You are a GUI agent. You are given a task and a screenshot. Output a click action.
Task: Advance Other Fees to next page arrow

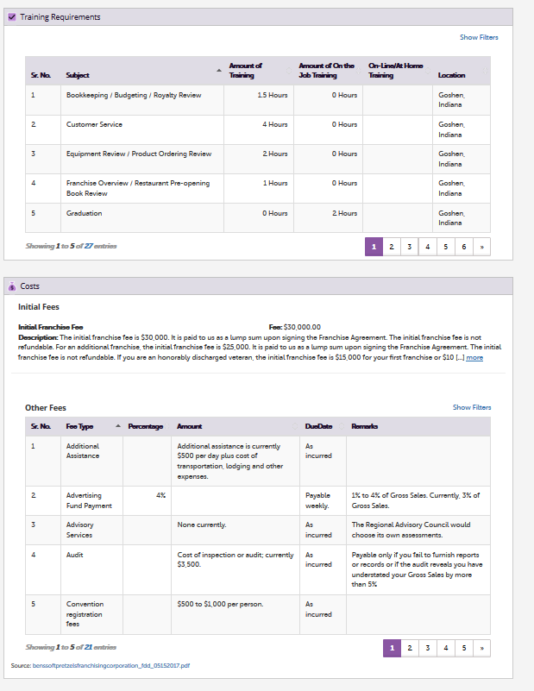pyautogui.click(x=482, y=648)
